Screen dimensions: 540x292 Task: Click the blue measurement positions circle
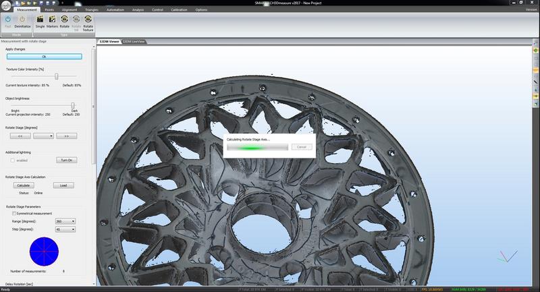(x=44, y=252)
